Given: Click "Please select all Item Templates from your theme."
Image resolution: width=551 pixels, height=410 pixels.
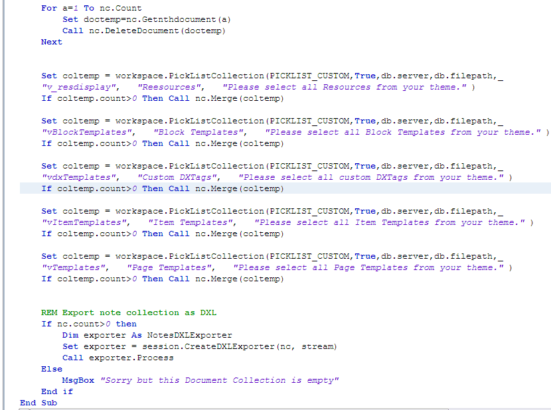Looking at the screenshot, I should tap(390, 222).
